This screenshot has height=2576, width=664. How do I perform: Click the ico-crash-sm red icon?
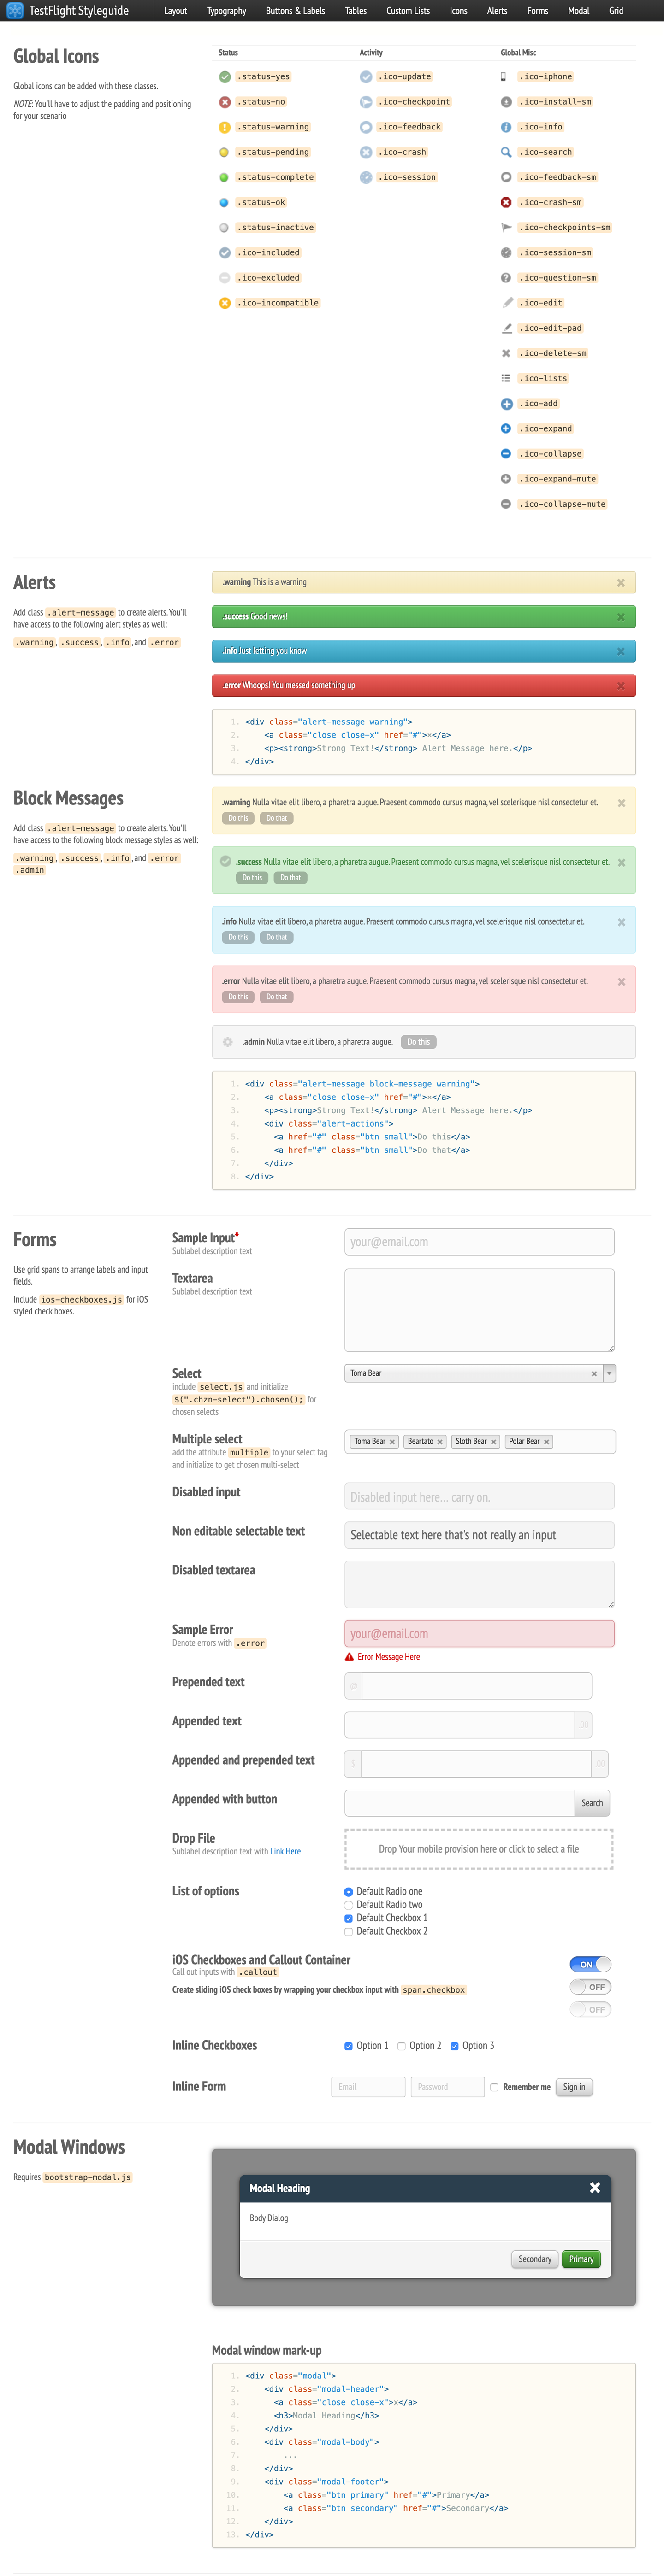[x=506, y=202]
